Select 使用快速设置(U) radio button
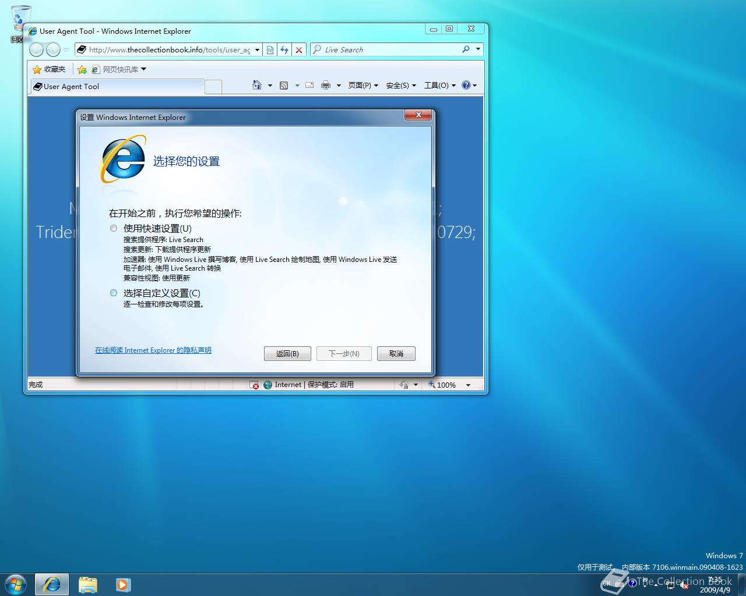The image size is (746, 596). pyautogui.click(x=114, y=228)
